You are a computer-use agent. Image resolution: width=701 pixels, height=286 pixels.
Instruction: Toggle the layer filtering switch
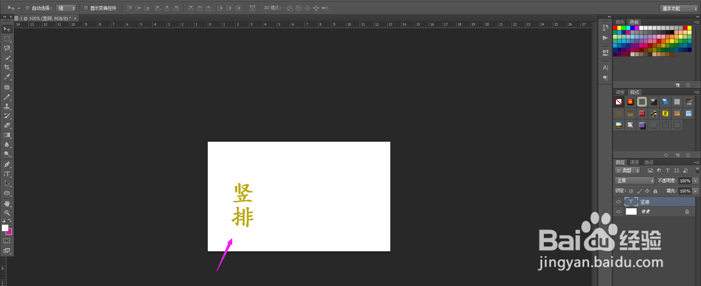(x=697, y=170)
